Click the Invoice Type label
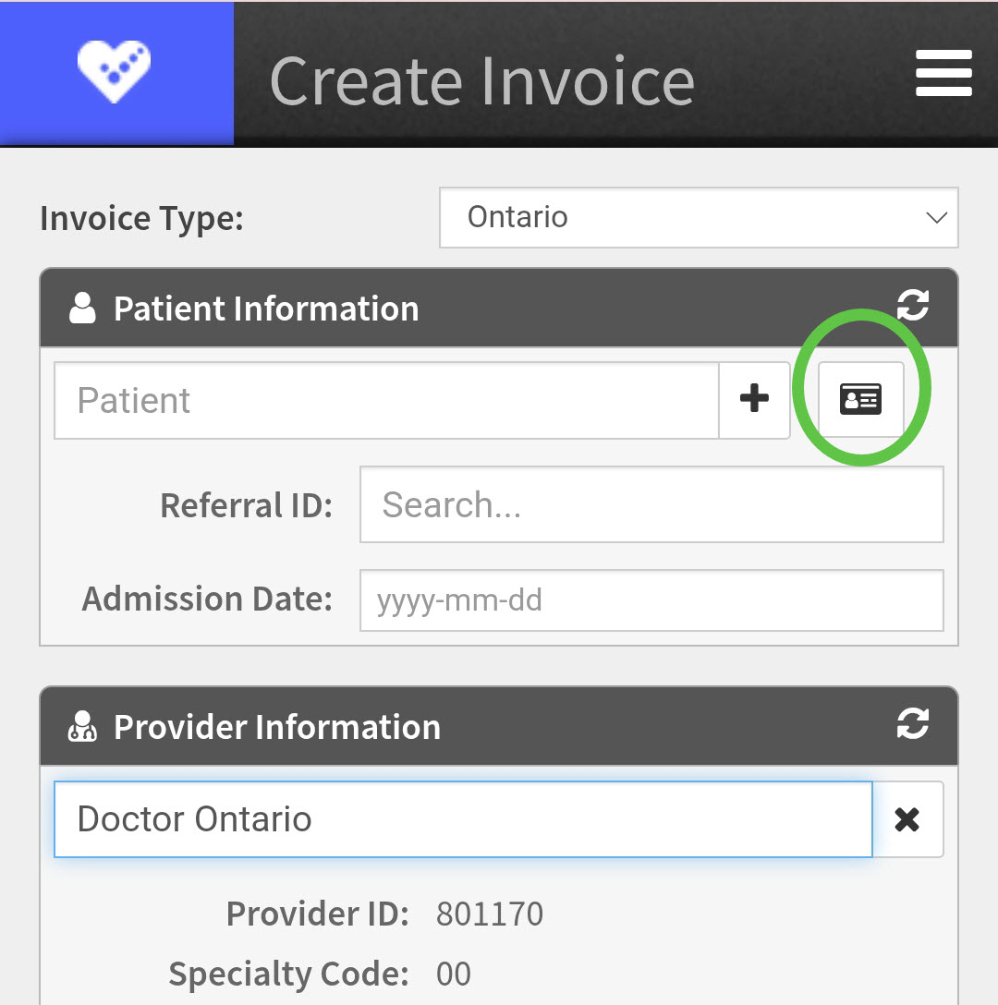Viewport: 998px width, 1005px height. (141, 219)
